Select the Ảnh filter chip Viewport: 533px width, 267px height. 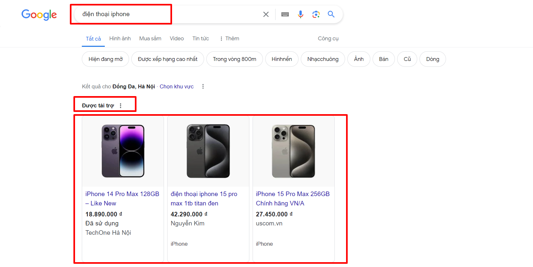[x=359, y=59]
